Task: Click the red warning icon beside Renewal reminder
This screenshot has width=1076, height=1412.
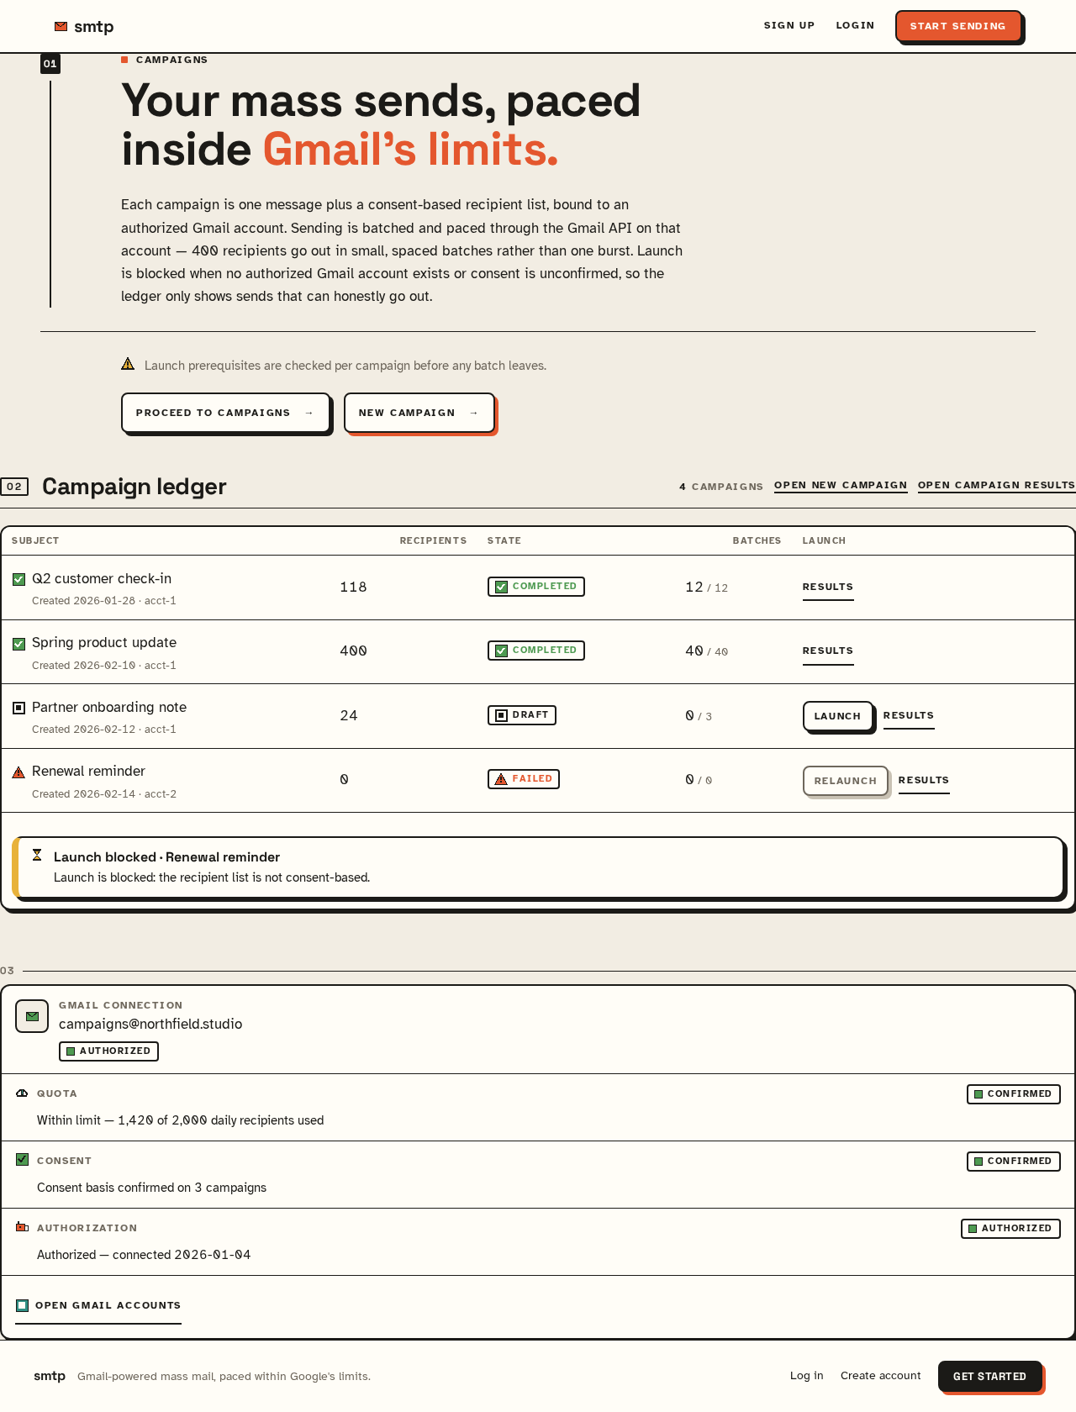Action: coord(18,772)
